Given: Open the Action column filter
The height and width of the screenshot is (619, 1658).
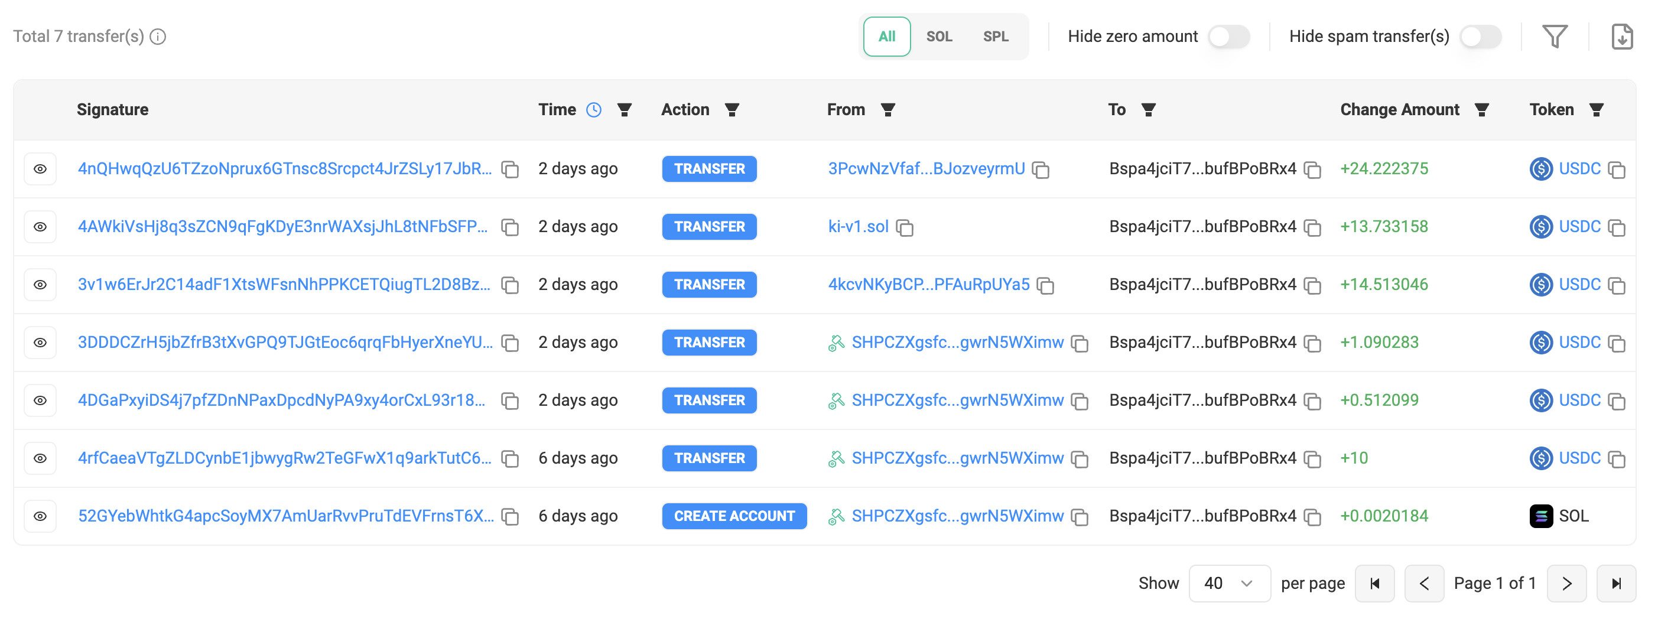Looking at the screenshot, I should [732, 110].
